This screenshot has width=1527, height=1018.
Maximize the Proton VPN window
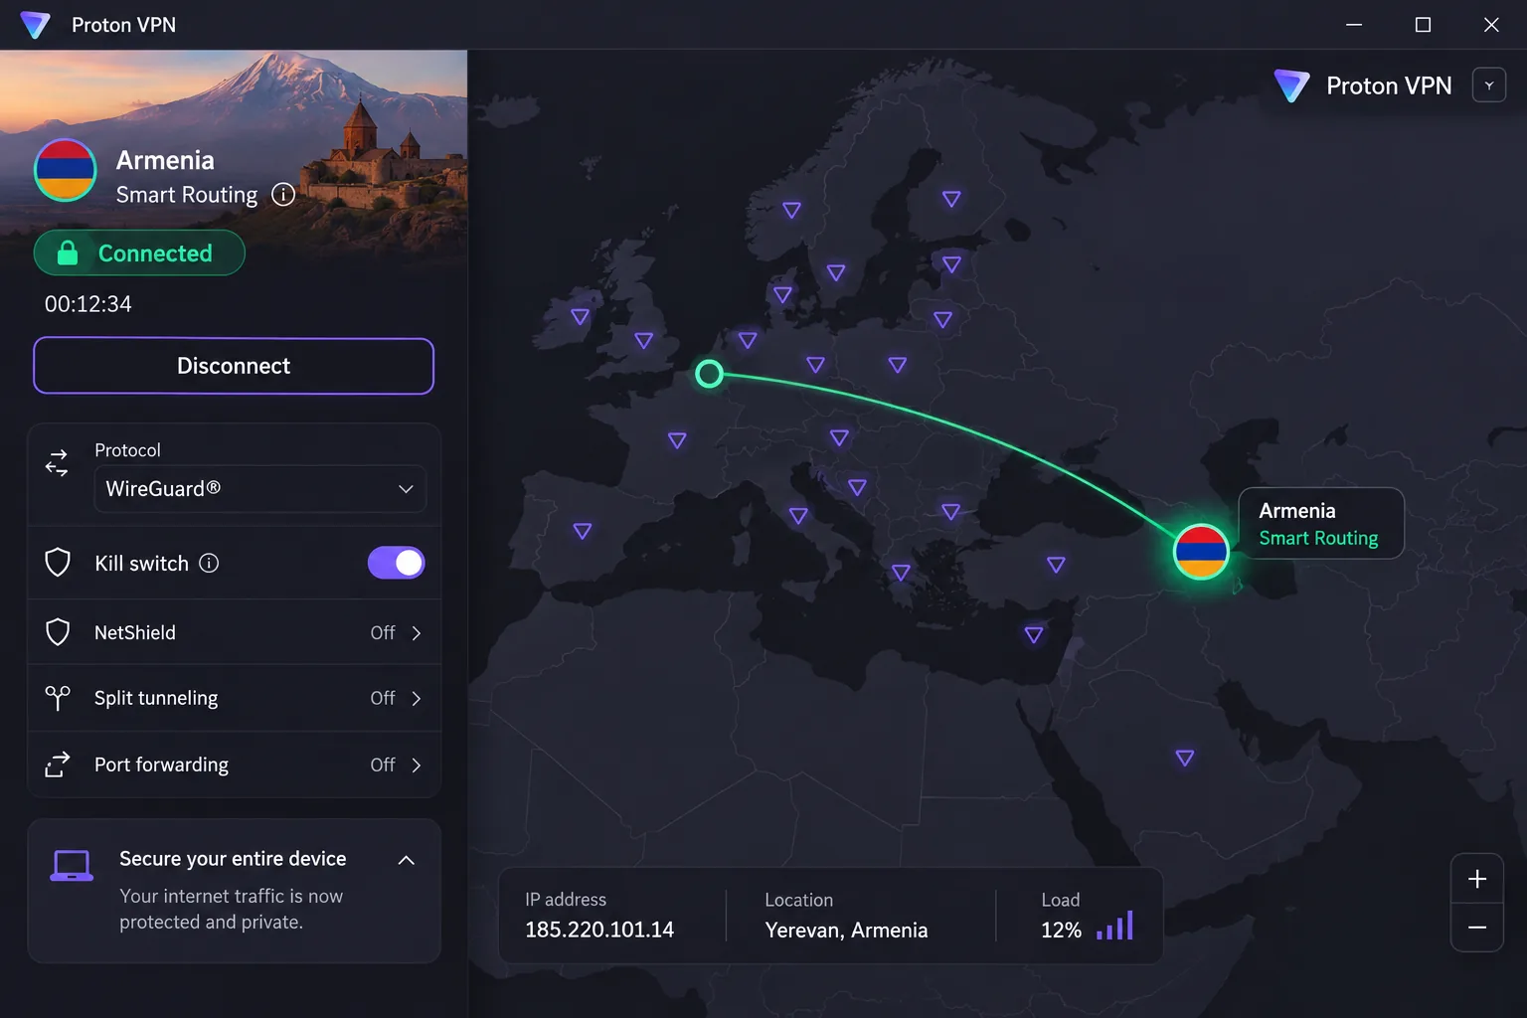click(x=1423, y=25)
